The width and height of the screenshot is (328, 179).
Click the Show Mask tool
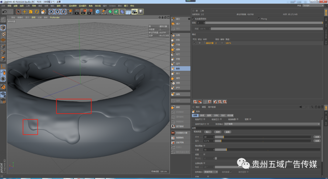180,126
